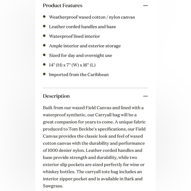Click the Description heading

pos(56,96)
